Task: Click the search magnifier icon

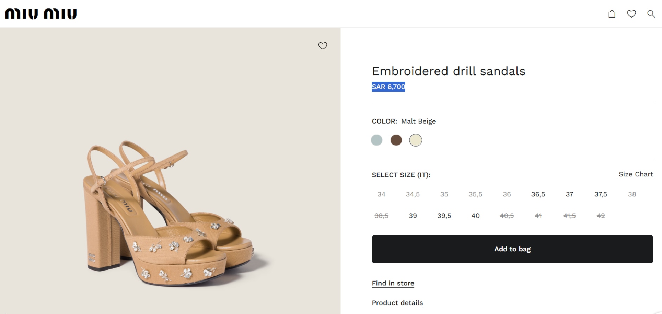Action: tap(651, 14)
